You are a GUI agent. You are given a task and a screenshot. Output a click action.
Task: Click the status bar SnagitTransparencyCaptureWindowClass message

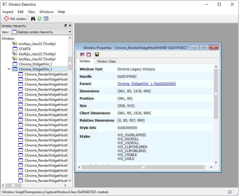(55, 192)
